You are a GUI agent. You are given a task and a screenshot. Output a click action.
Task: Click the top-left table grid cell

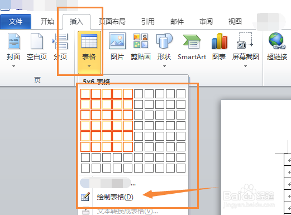[x=85, y=94]
